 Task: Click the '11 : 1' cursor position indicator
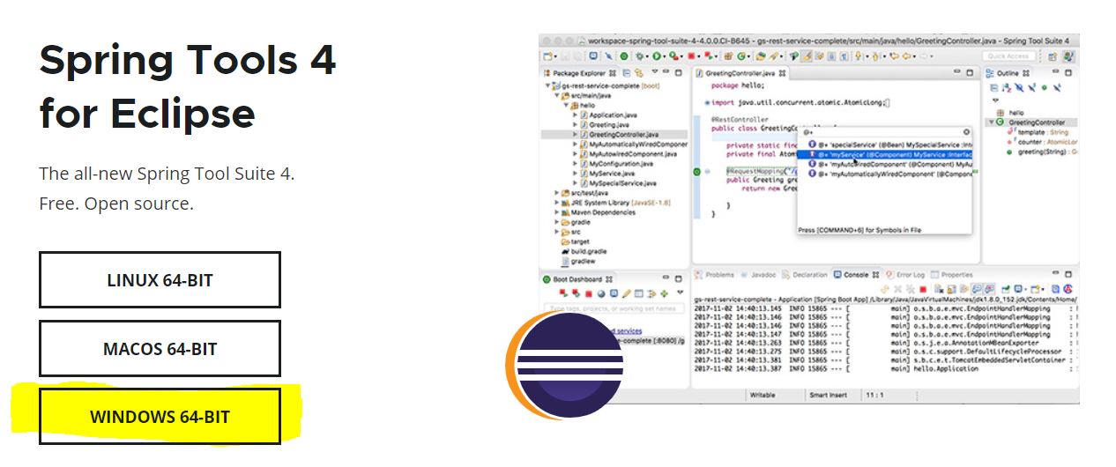tap(875, 396)
